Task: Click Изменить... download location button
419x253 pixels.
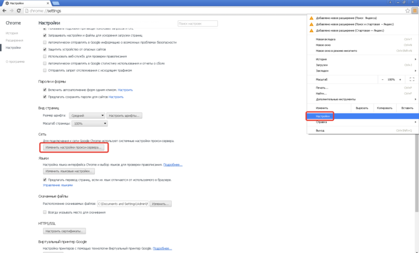Action: pos(160,204)
